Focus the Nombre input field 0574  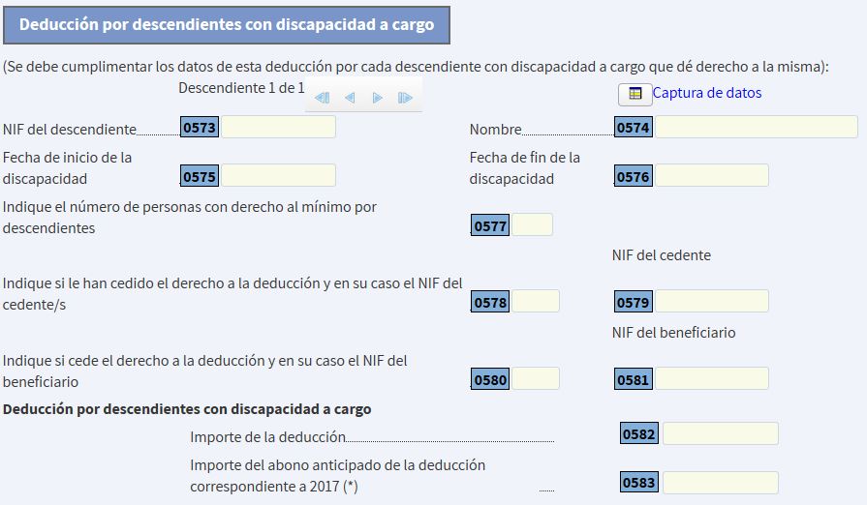click(756, 127)
